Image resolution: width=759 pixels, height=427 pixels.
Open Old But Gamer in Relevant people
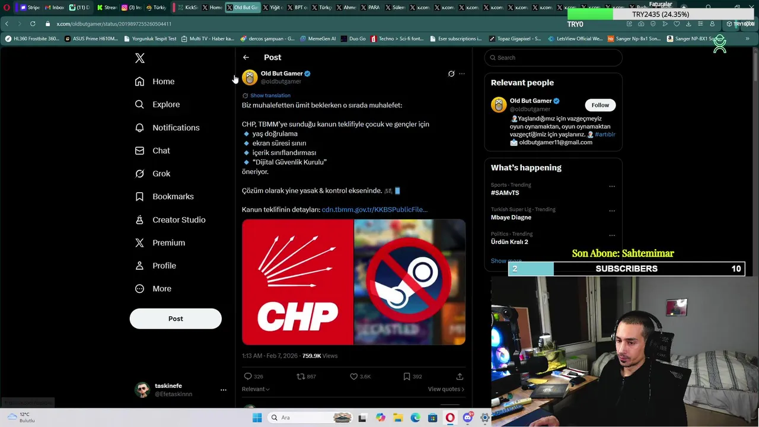point(531,101)
